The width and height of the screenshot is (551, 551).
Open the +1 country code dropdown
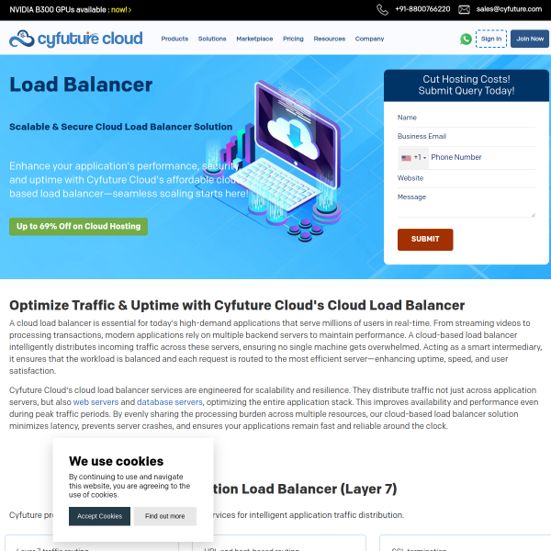click(413, 158)
